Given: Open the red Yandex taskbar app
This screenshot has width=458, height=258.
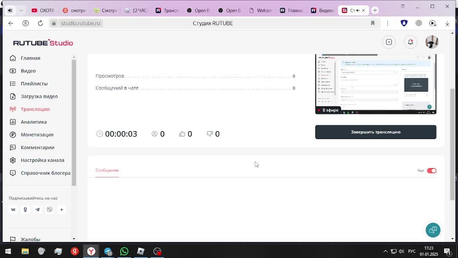Looking at the screenshot, I should [75, 251].
